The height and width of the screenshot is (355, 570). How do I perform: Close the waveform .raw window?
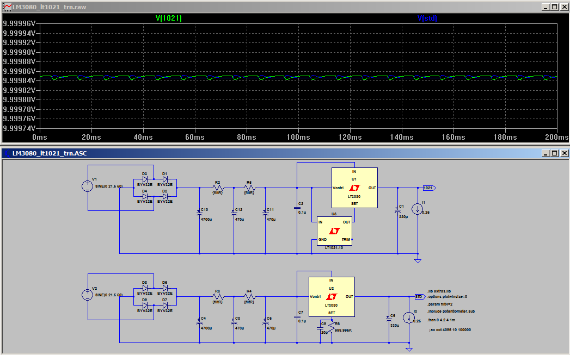tap(564, 7)
